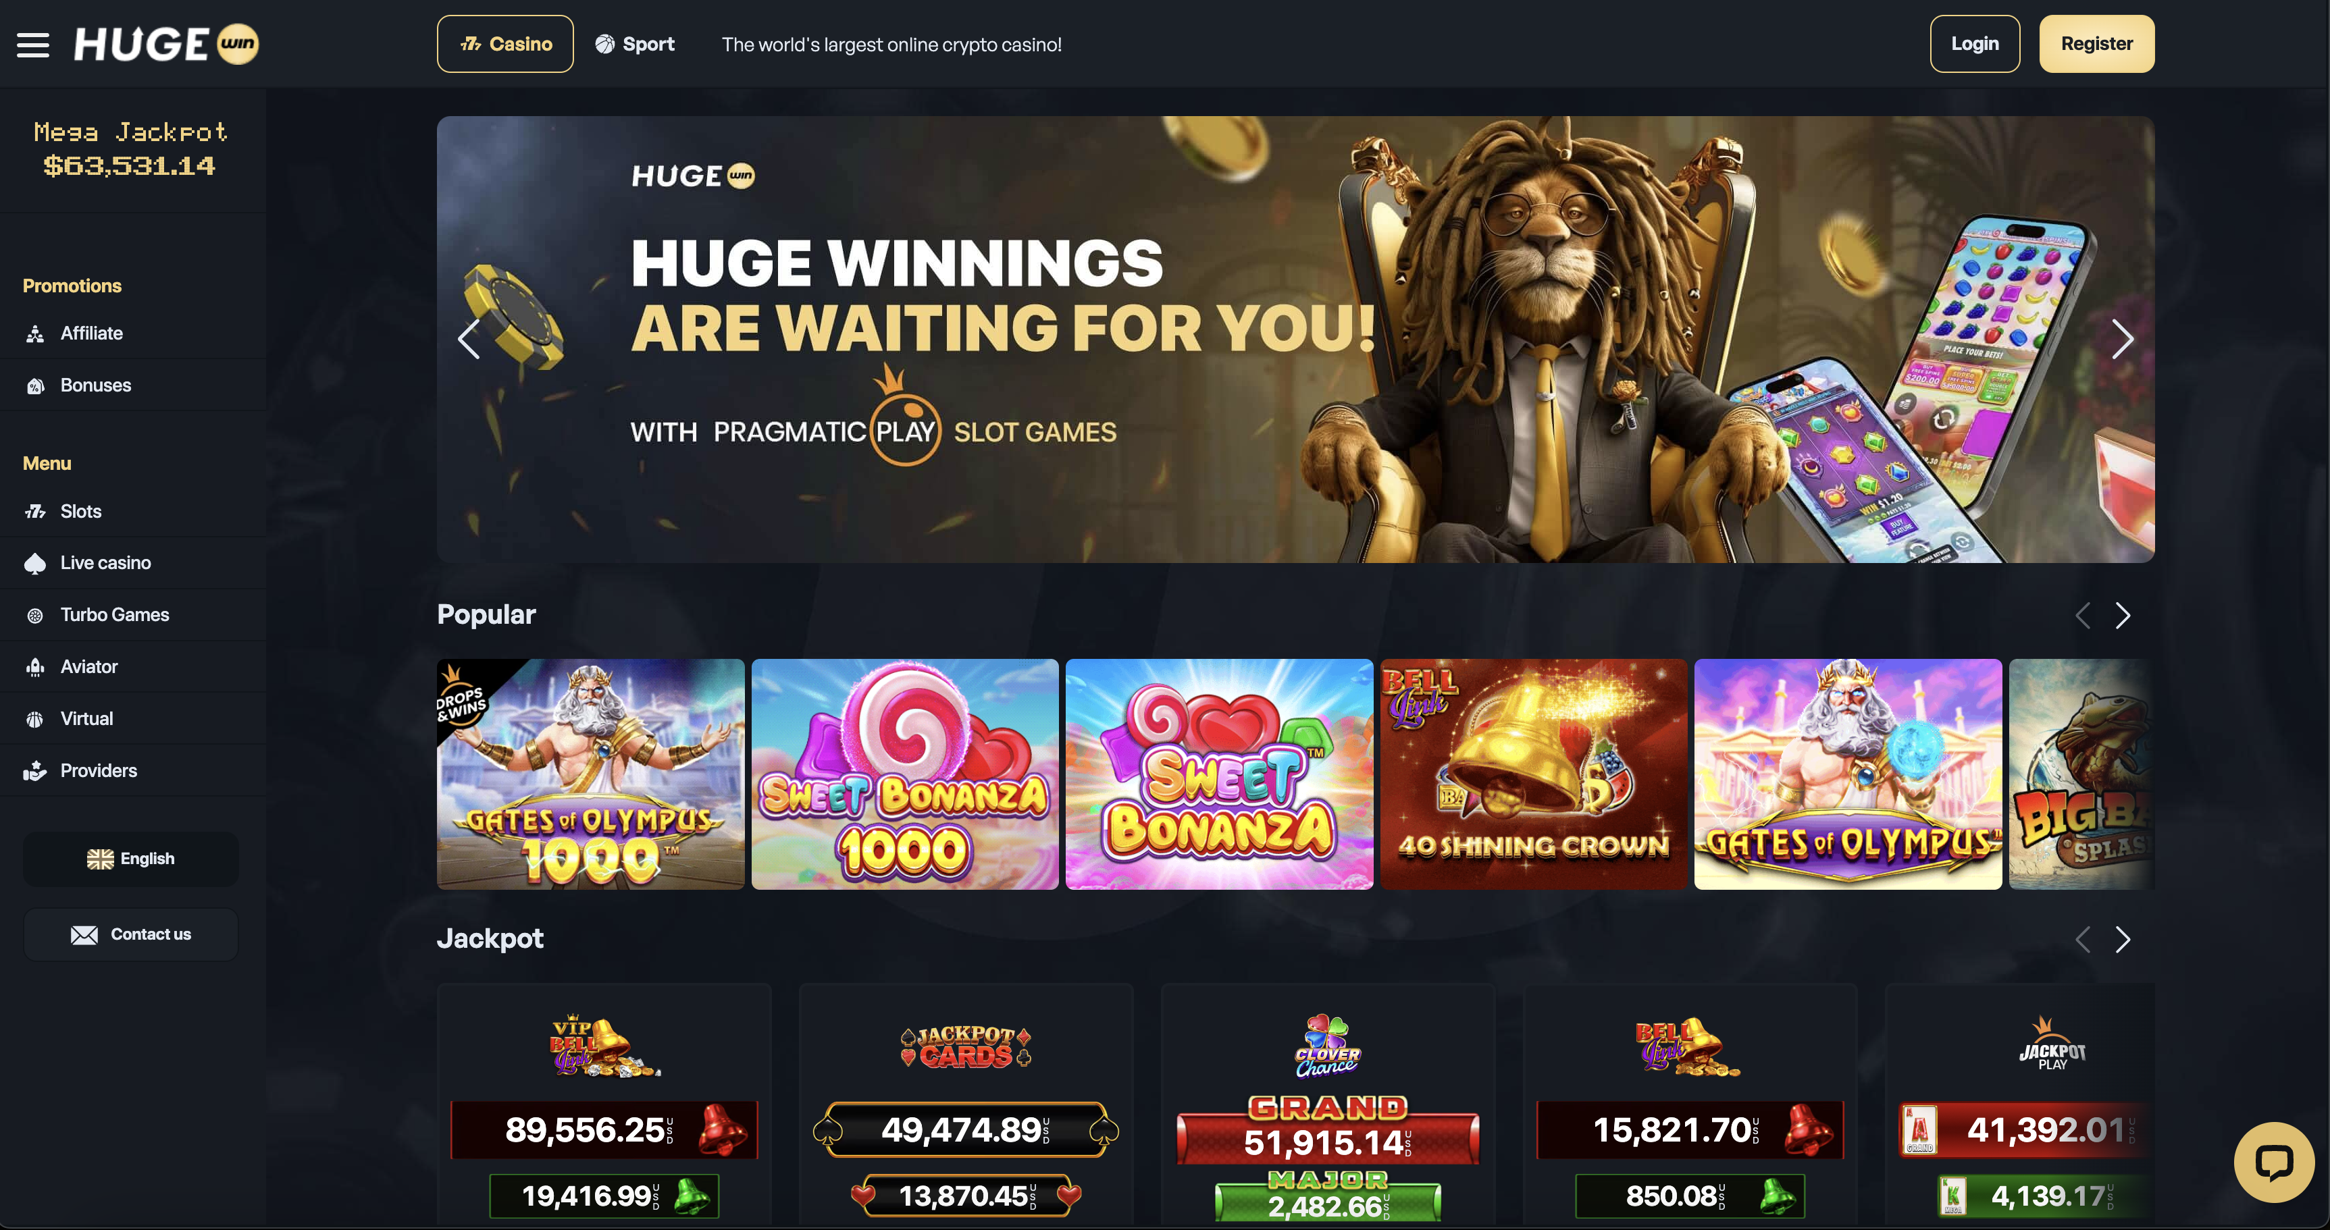Advance the Jackpot carousel right
Image resolution: width=2330 pixels, height=1230 pixels.
click(x=2123, y=940)
